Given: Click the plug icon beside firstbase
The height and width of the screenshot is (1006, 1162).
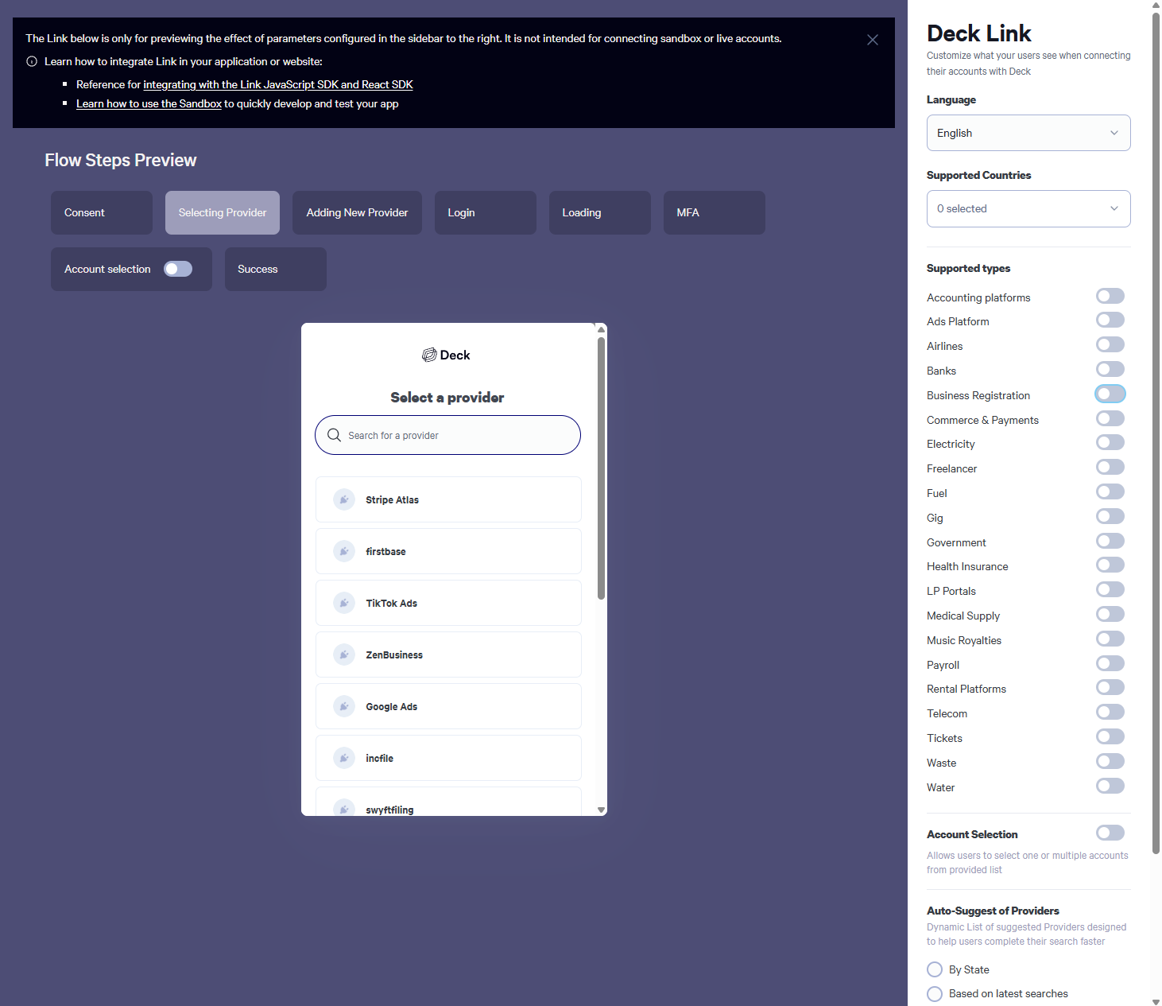Looking at the screenshot, I should pyautogui.click(x=344, y=551).
